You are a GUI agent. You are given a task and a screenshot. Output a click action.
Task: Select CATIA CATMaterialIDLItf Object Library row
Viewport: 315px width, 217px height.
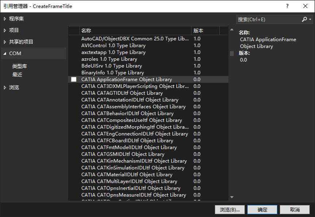[x=148, y=175]
